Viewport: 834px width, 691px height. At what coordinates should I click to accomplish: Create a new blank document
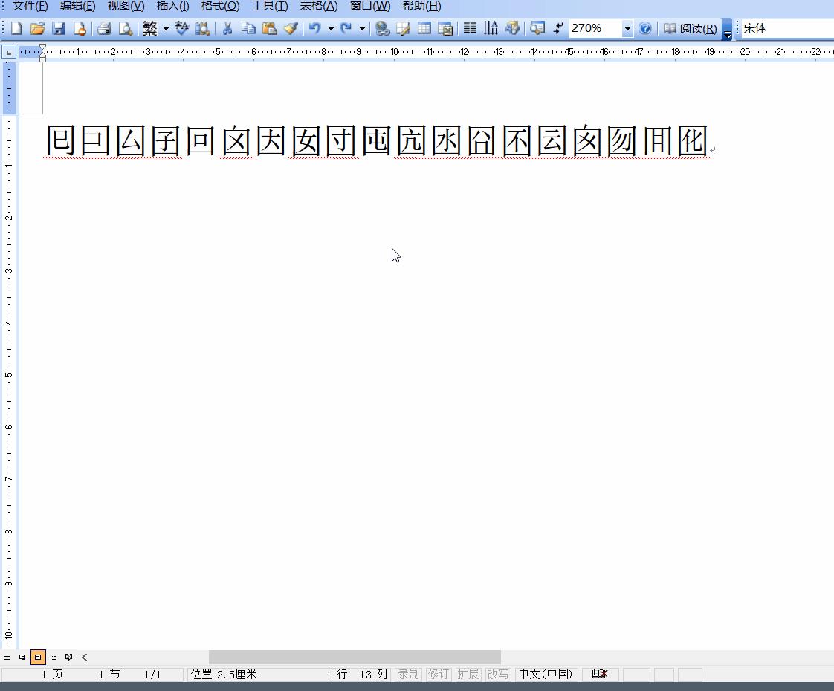tap(16, 28)
